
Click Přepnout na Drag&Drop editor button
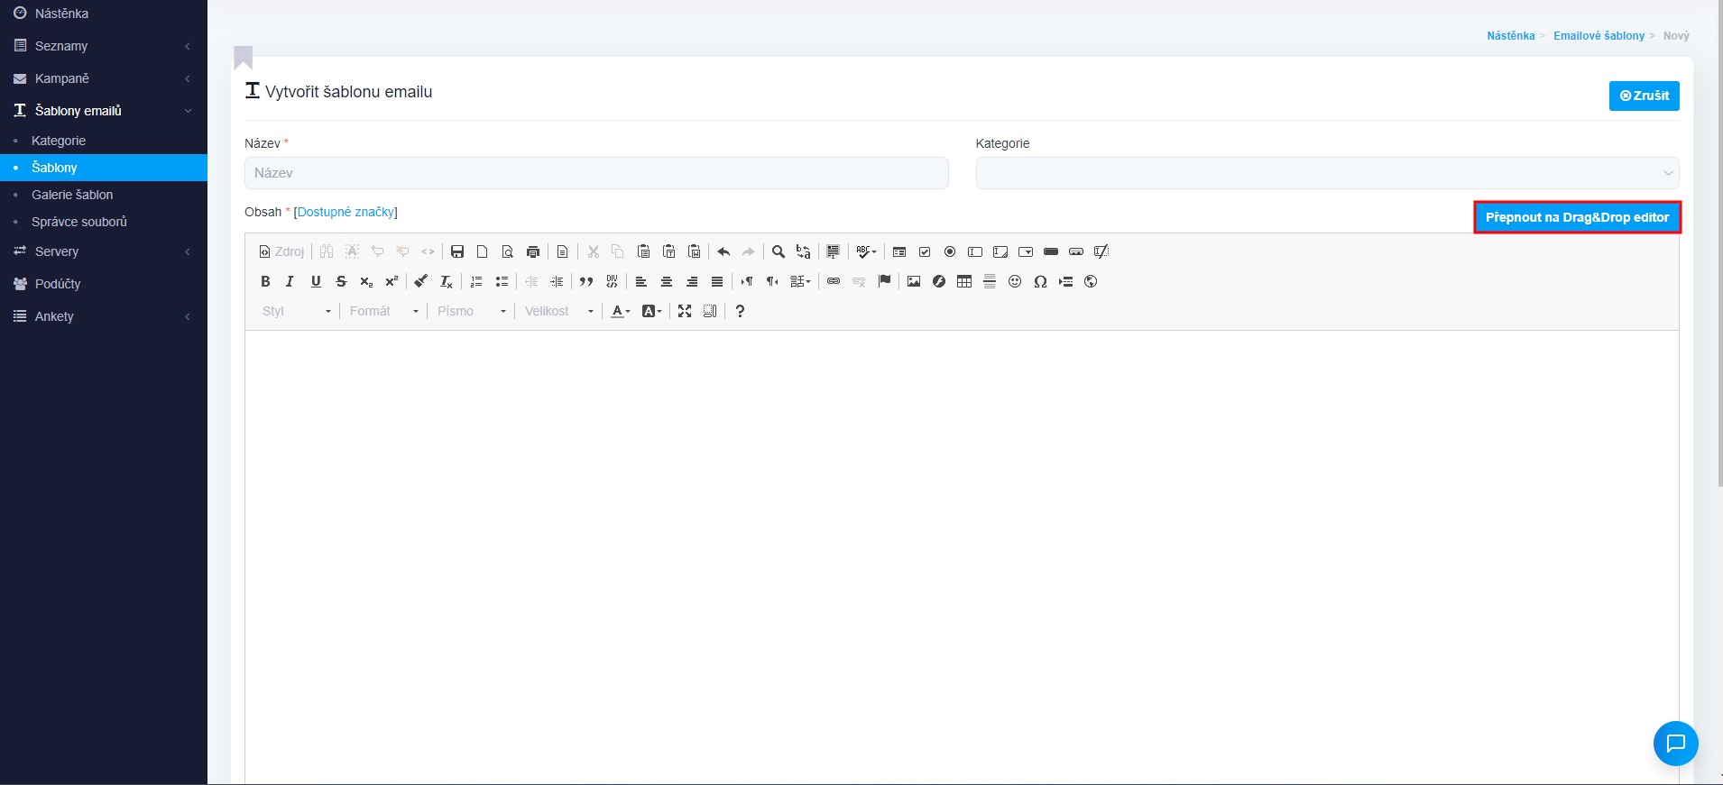[1577, 217]
